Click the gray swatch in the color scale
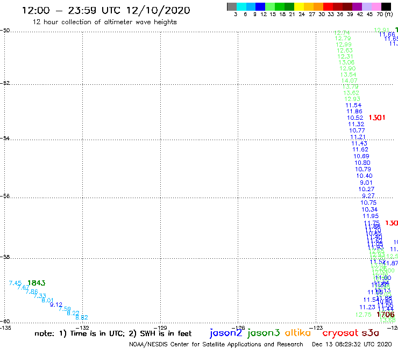This screenshot has height=349, width=398. click(x=232, y=6)
